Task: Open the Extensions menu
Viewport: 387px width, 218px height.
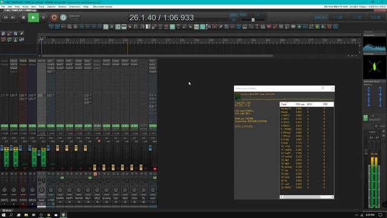Action: (75, 7)
